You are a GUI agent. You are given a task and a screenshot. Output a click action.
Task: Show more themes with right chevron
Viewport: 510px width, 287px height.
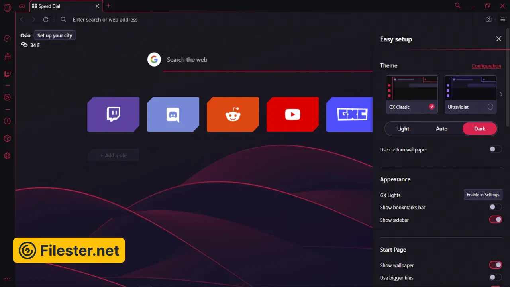(501, 94)
